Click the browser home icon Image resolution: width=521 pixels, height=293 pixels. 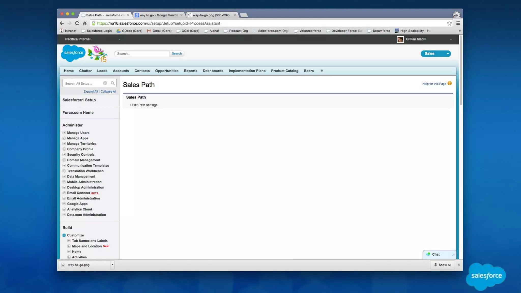tap(85, 23)
